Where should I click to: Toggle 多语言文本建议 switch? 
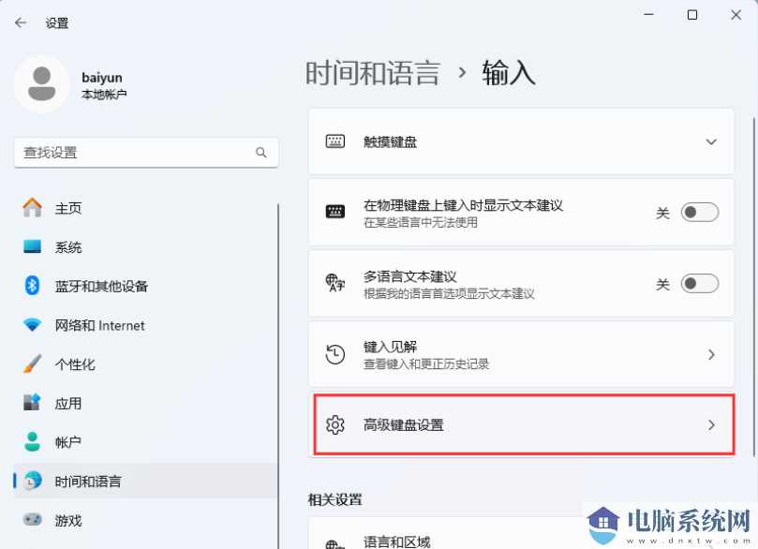coord(700,283)
